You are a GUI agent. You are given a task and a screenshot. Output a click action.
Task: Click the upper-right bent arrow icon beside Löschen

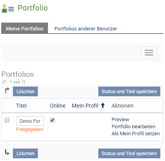coord(7,90)
